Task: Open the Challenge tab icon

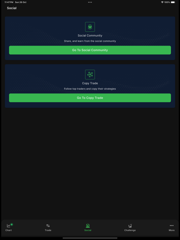Action: [130, 226]
